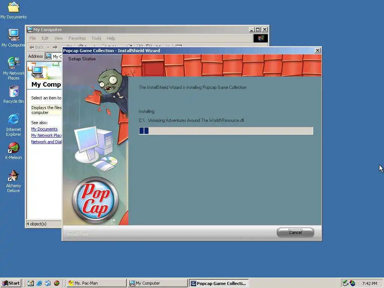
Task: Click the Windows flag logo in My Computer
Action: click(x=261, y=38)
